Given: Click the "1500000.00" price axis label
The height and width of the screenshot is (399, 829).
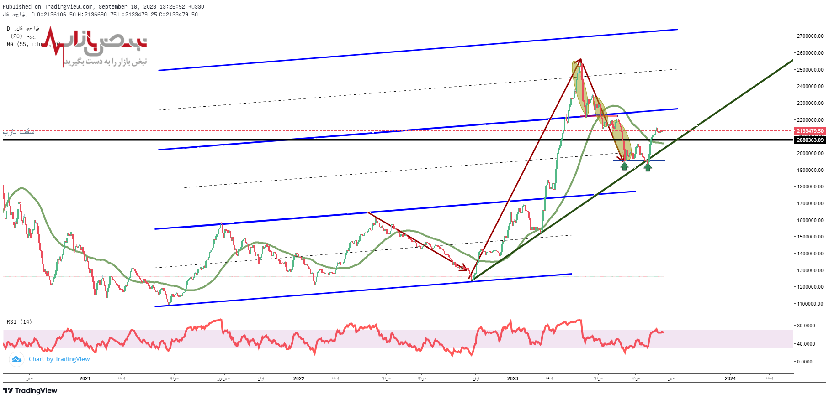Looking at the screenshot, I should [x=810, y=237].
